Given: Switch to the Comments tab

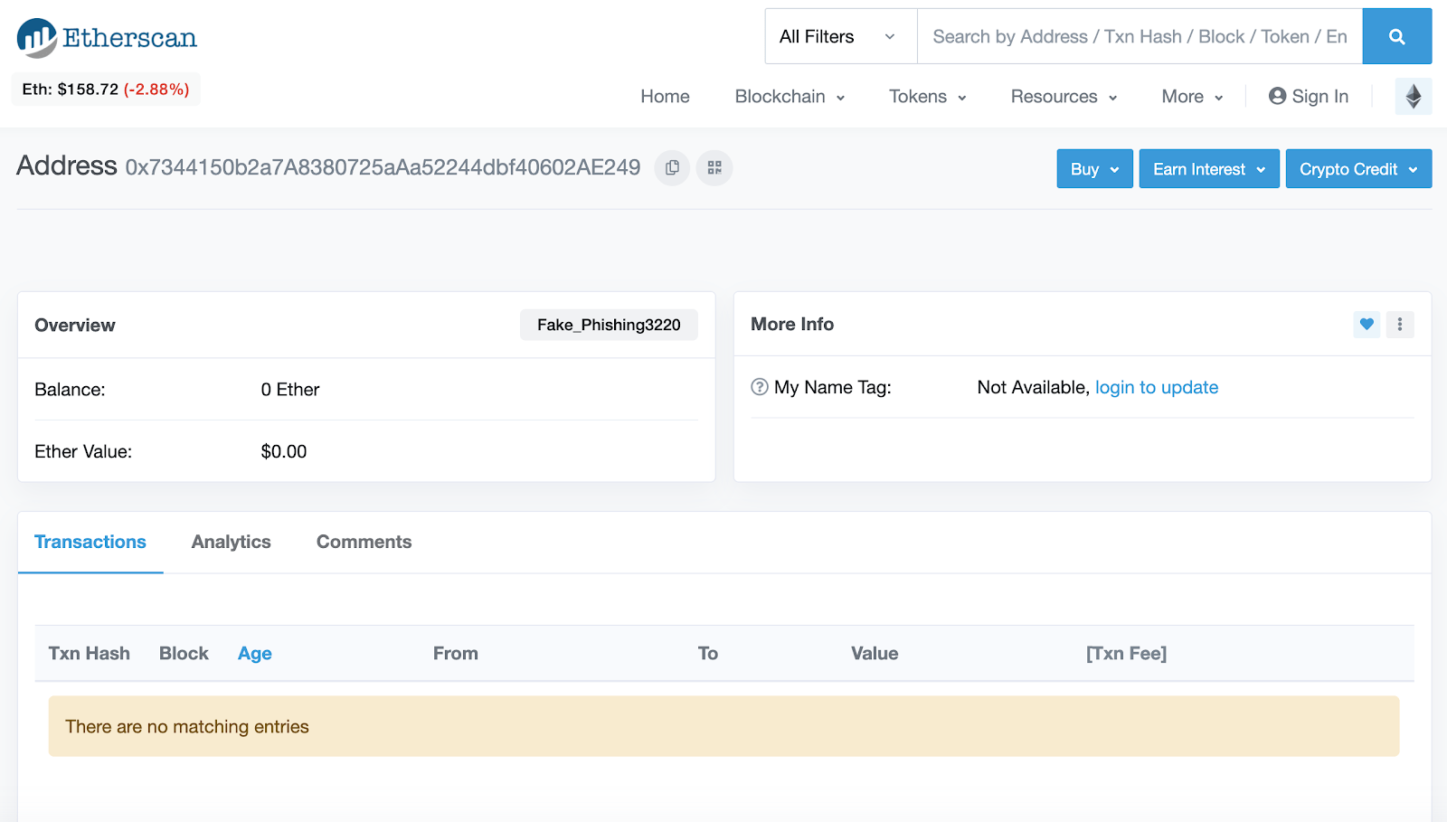Looking at the screenshot, I should [x=363, y=542].
